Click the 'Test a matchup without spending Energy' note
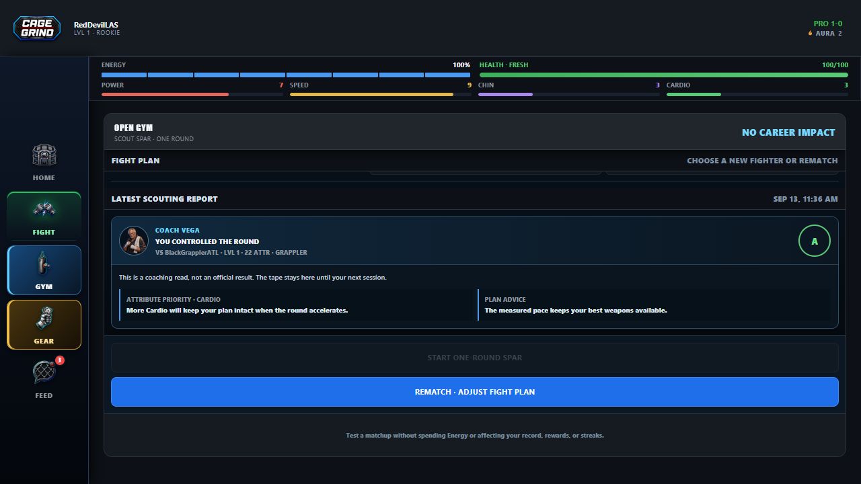This screenshot has width=861, height=484. (x=475, y=436)
